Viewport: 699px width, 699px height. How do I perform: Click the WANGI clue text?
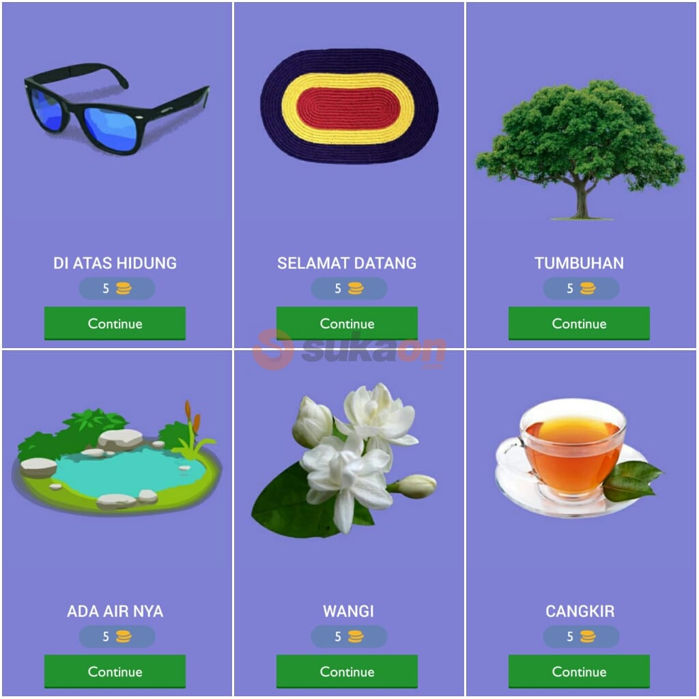click(348, 611)
